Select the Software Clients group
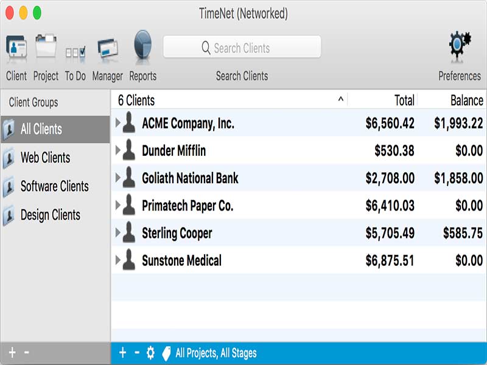This screenshot has width=487, height=365. coord(55,186)
